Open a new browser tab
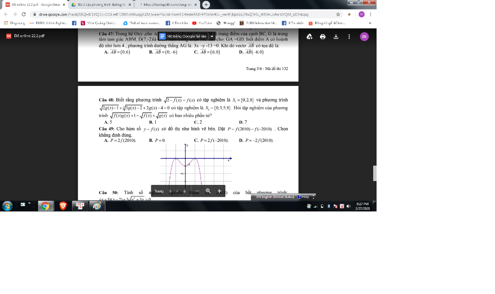The height and width of the screenshot is (294, 495). (x=206, y=5)
